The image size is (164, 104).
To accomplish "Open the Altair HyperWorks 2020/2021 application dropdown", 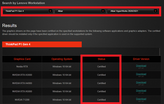I will (x=133, y=11).
